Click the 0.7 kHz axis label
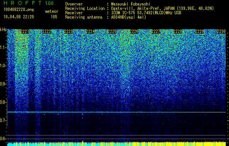 pos(3,120)
